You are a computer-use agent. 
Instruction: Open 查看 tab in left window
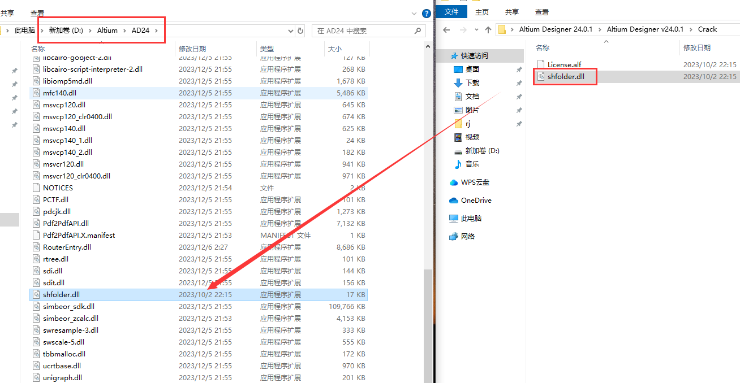(x=37, y=13)
